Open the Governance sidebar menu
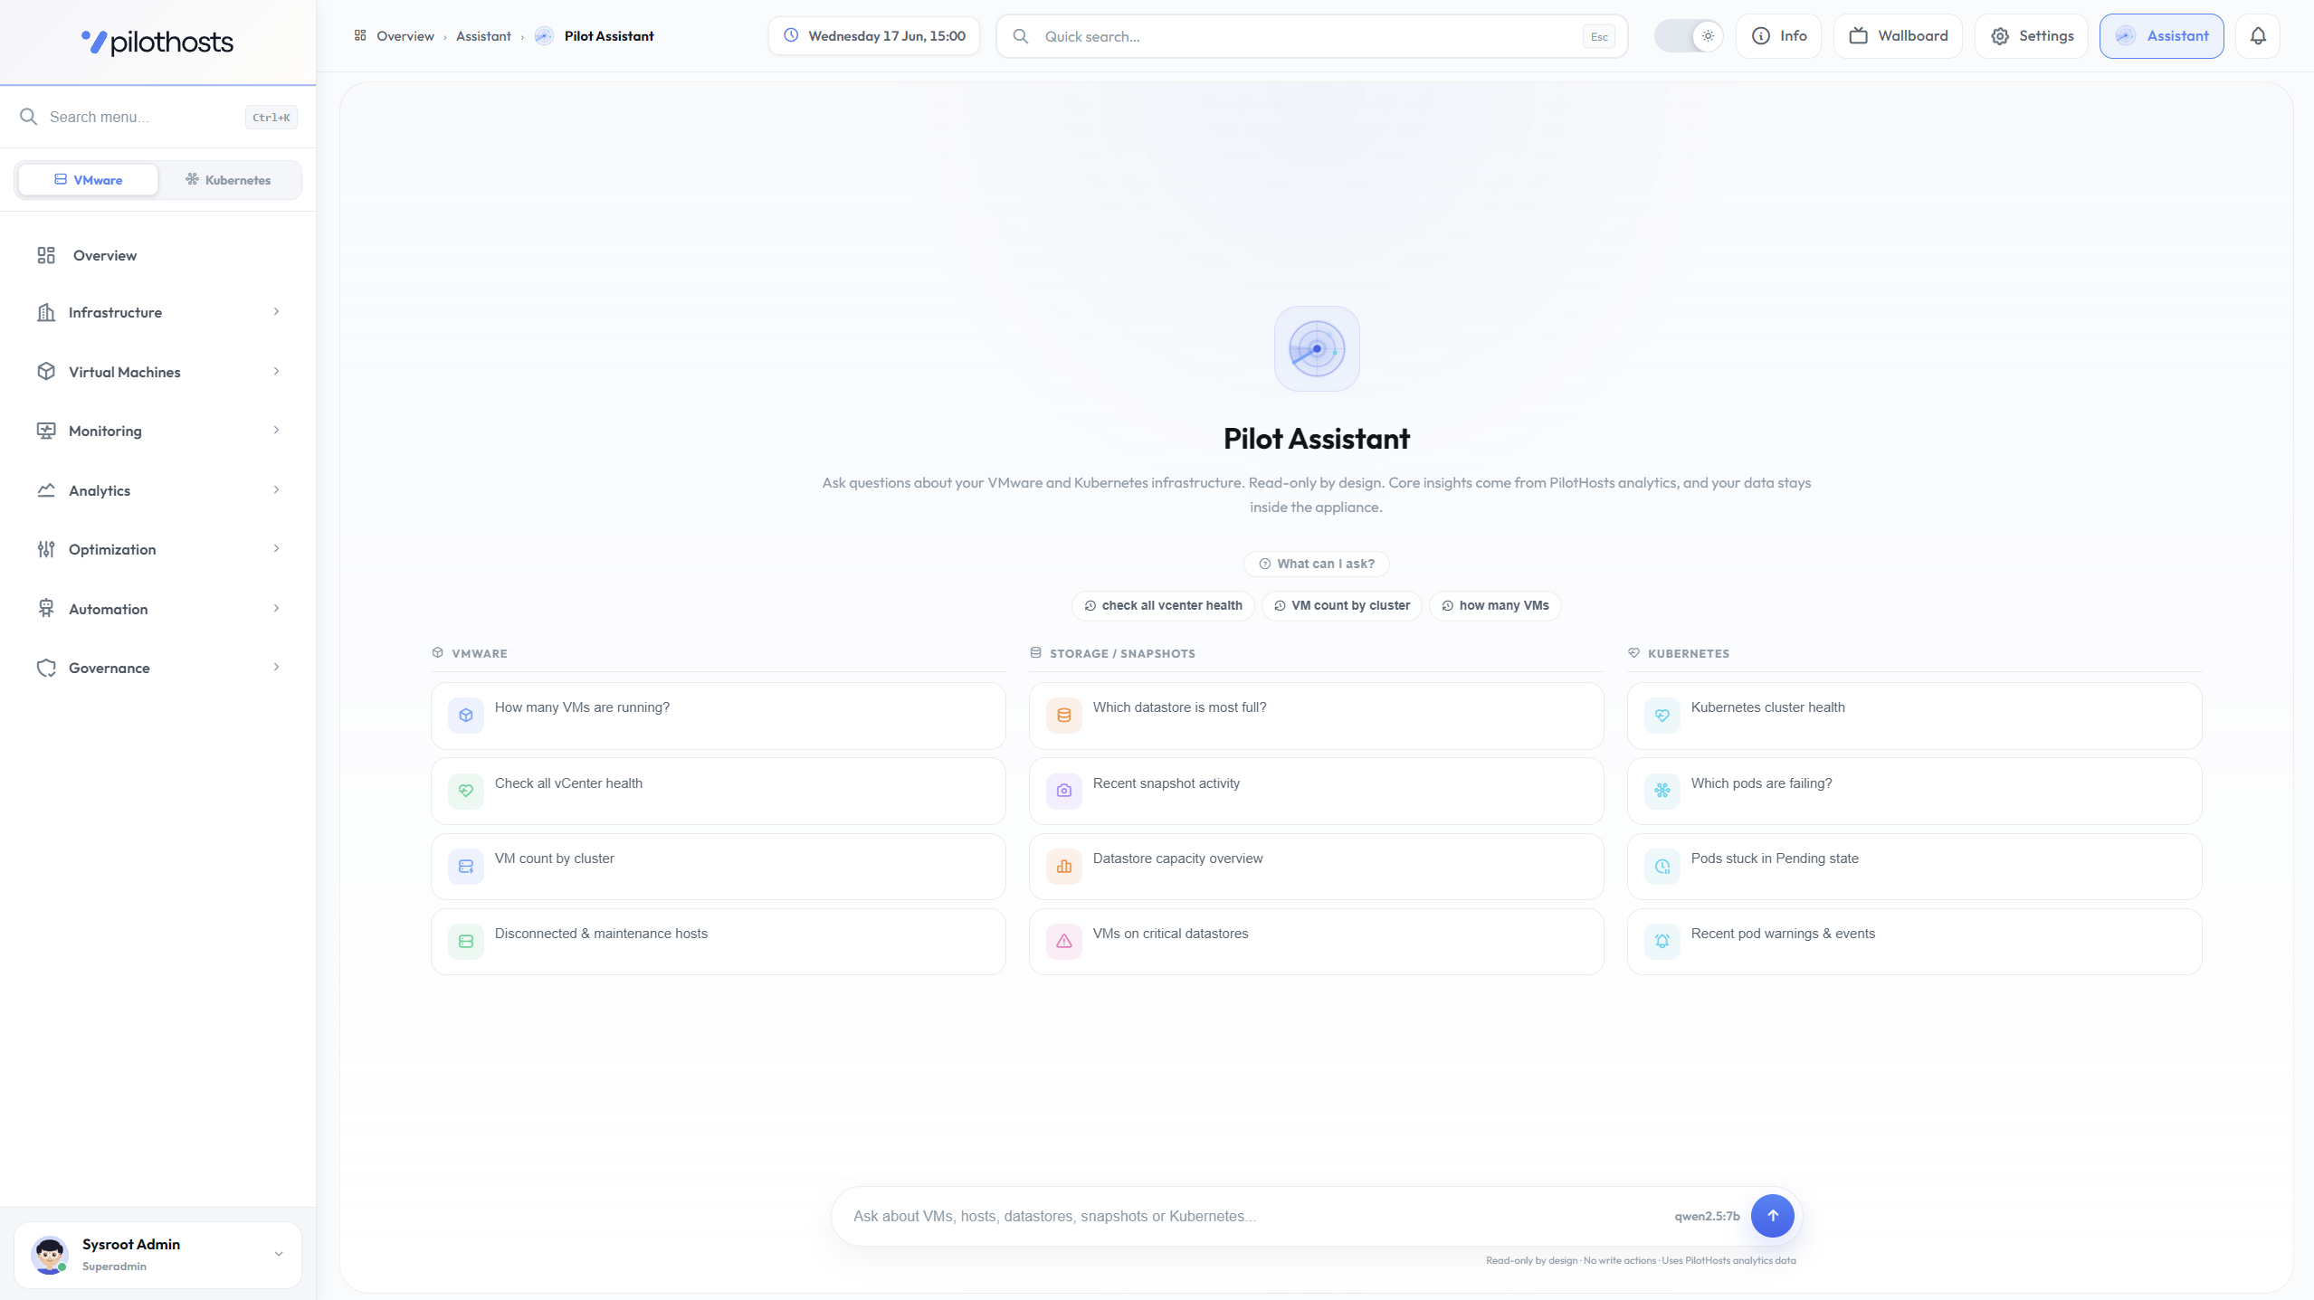This screenshot has width=2314, height=1300. point(157,668)
